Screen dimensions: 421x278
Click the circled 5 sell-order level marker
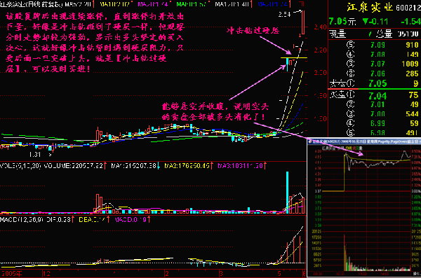tap(350, 45)
